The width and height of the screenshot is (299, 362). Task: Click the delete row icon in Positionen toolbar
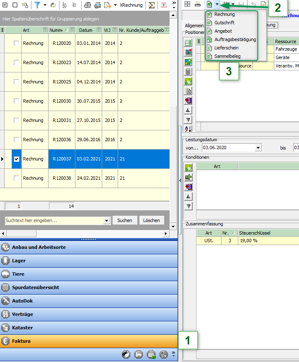[x=188, y=101]
